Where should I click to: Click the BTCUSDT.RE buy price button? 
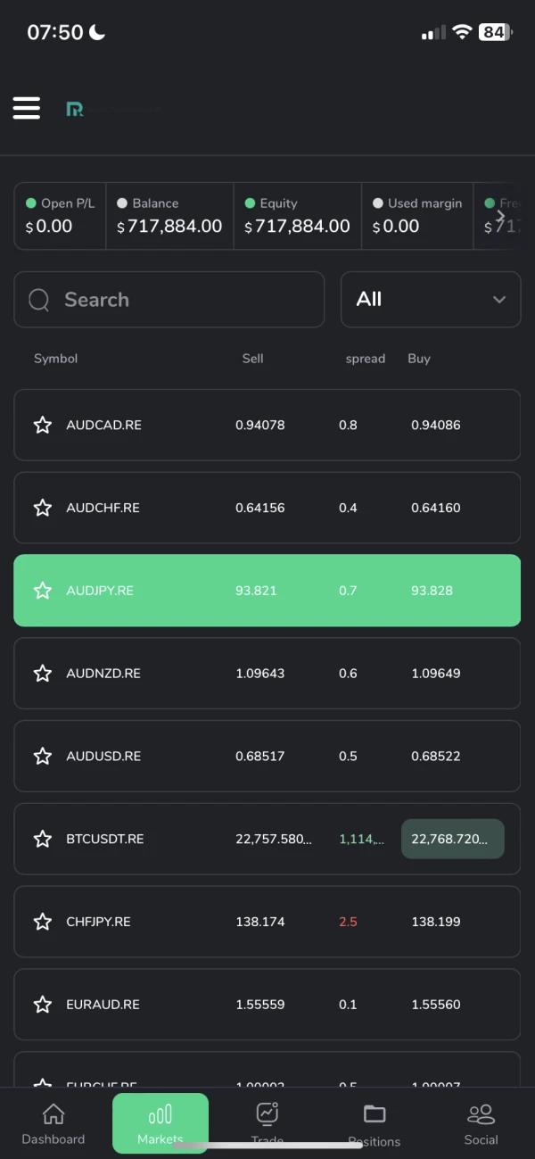click(452, 839)
